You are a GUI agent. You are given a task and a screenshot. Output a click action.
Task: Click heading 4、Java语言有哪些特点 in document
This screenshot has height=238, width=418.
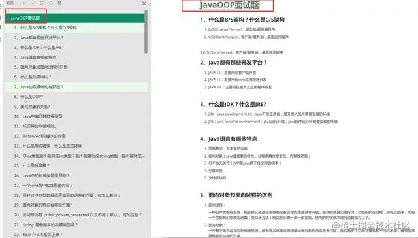[229, 139]
